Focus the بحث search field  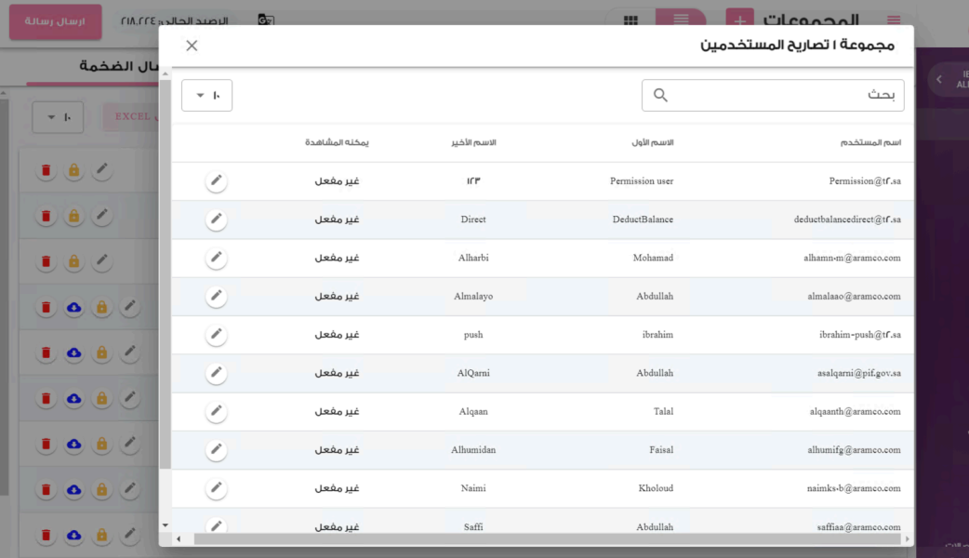coord(773,95)
